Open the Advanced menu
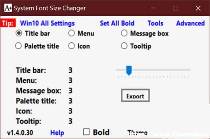Screen dimensions: 210x139 (x=190, y=23)
